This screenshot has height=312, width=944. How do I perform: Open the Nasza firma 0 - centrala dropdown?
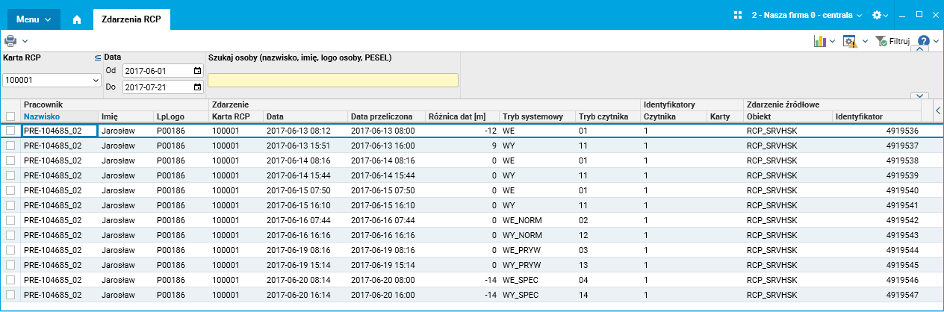(x=807, y=15)
